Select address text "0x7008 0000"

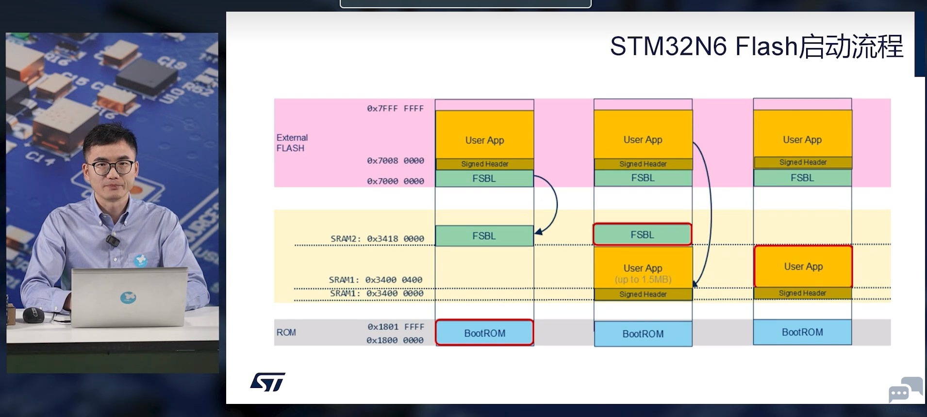395,160
